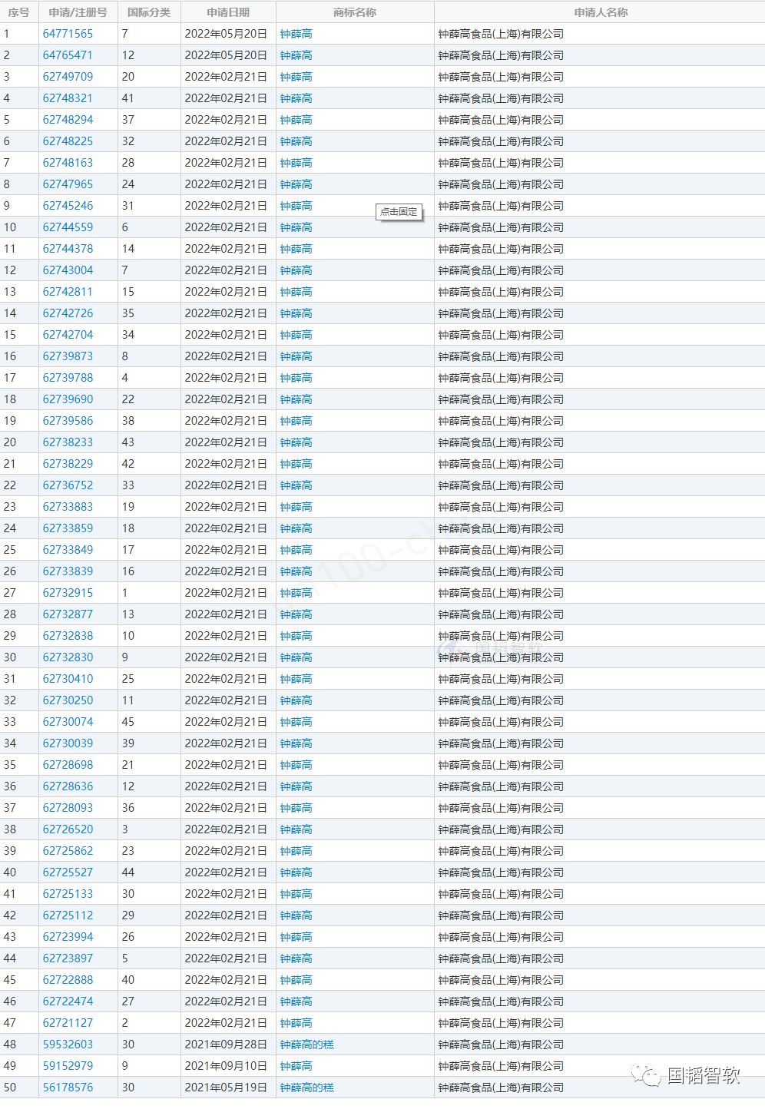Open application number 62723994
Image resolution: width=765 pixels, height=1109 pixels.
coord(68,937)
